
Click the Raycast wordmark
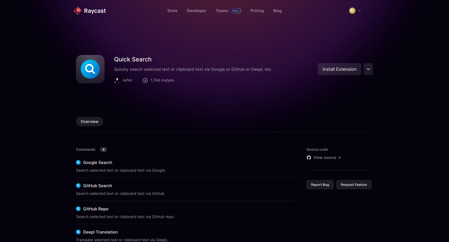tap(95, 11)
